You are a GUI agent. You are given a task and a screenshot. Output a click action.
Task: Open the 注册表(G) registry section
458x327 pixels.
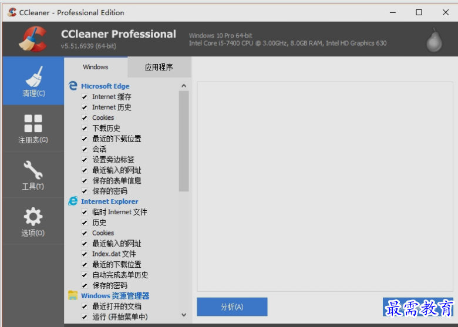pyautogui.click(x=33, y=129)
